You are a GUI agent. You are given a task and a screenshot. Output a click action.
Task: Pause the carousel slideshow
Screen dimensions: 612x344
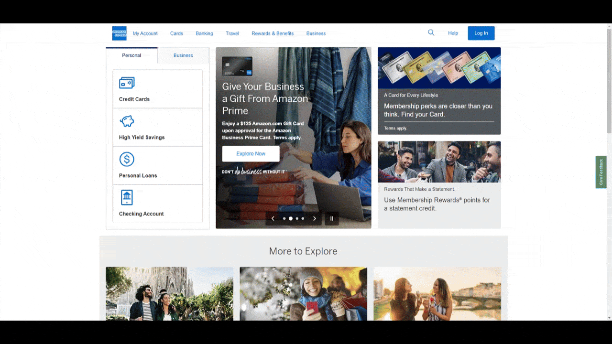click(x=332, y=218)
